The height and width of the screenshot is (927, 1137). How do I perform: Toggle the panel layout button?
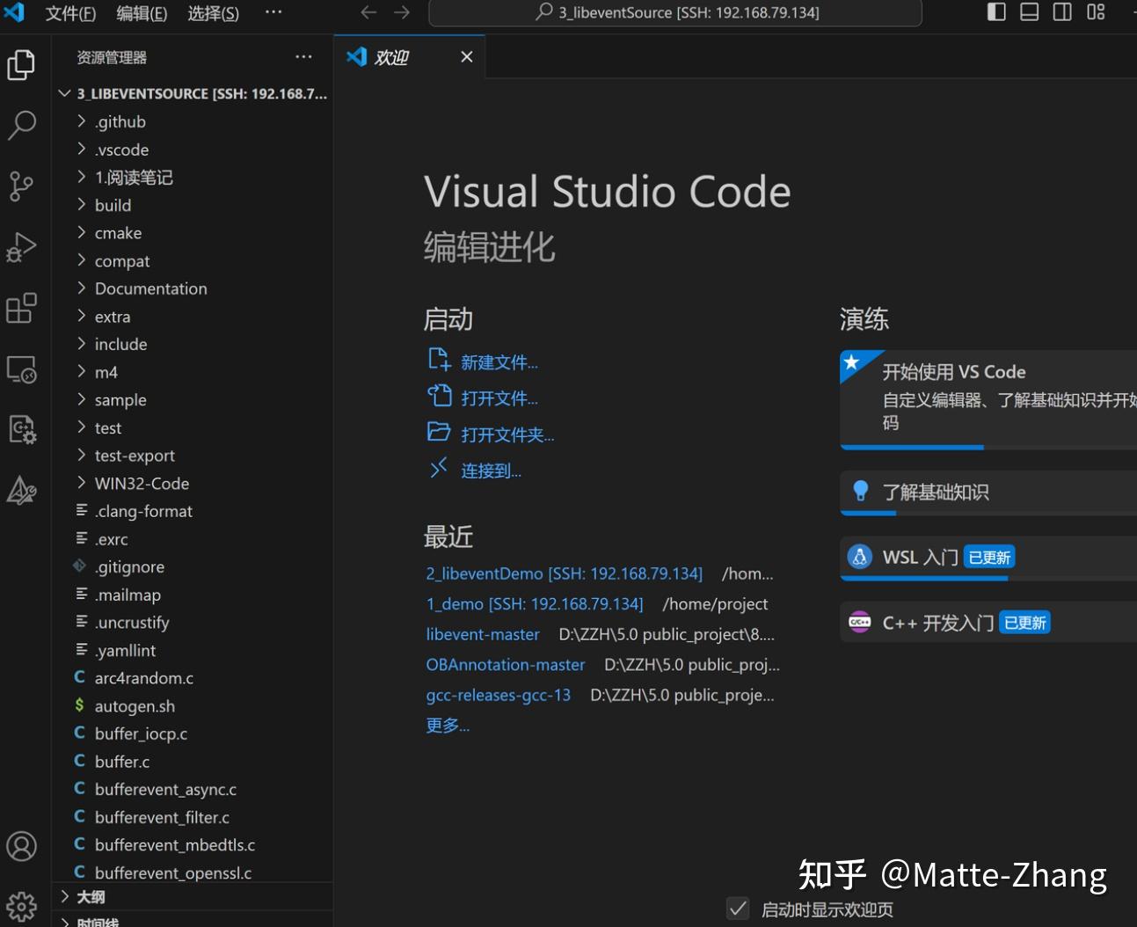pos(1028,11)
